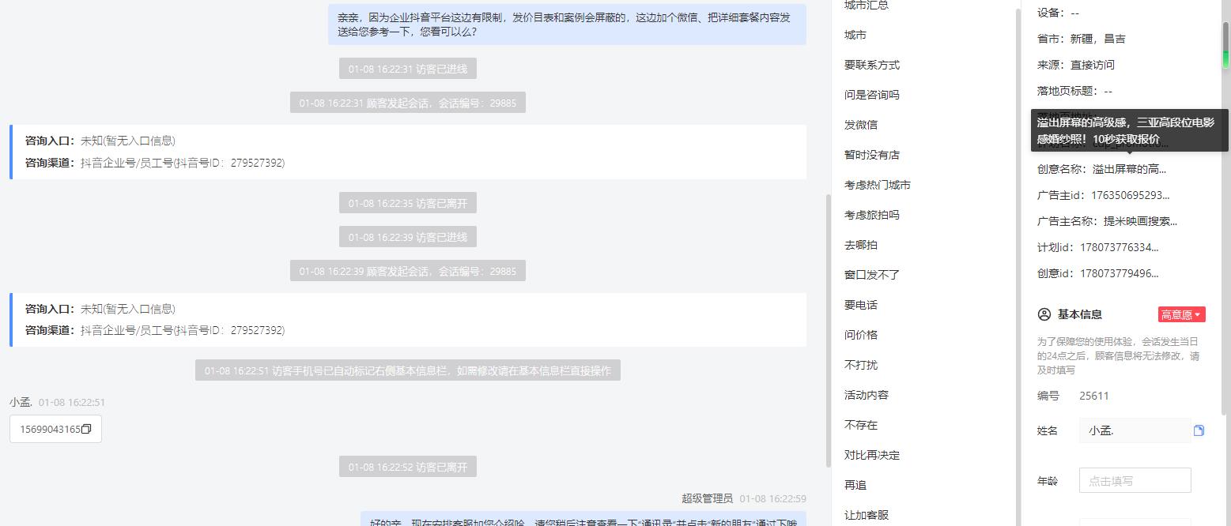Click the dark tooltip 溢出屏幕的高级感
Screen dimensions: 1231x526
point(1130,130)
